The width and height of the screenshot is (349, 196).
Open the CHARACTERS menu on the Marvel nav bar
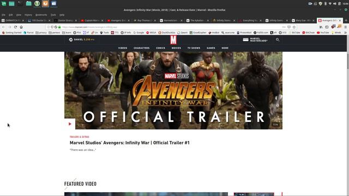click(142, 48)
